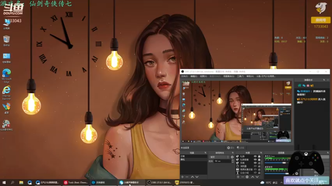332x186 pixels.
Task: Switch to the 小葫芦弹幕助手 taskbar item
Action: coord(131,182)
